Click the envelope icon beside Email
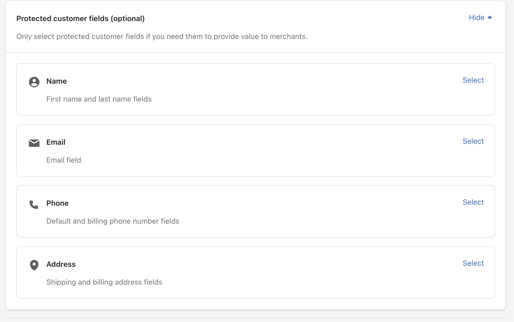Image resolution: width=514 pixels, height=322 pixels. 34,143
